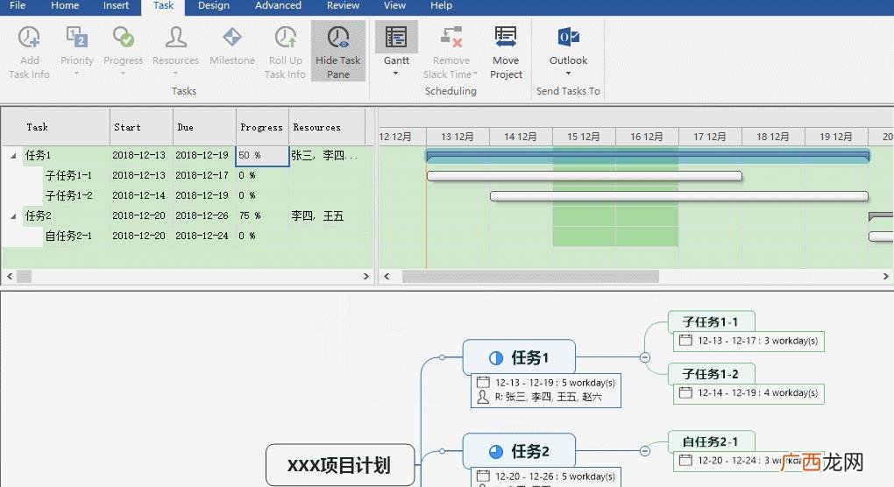Collapse 任务2 subtopics in mind map
894x487 pixels.
[645, 451]
